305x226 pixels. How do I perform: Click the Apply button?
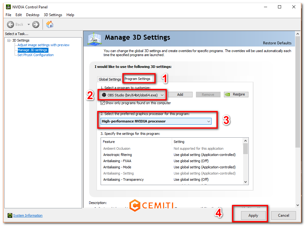coord(253,215)
